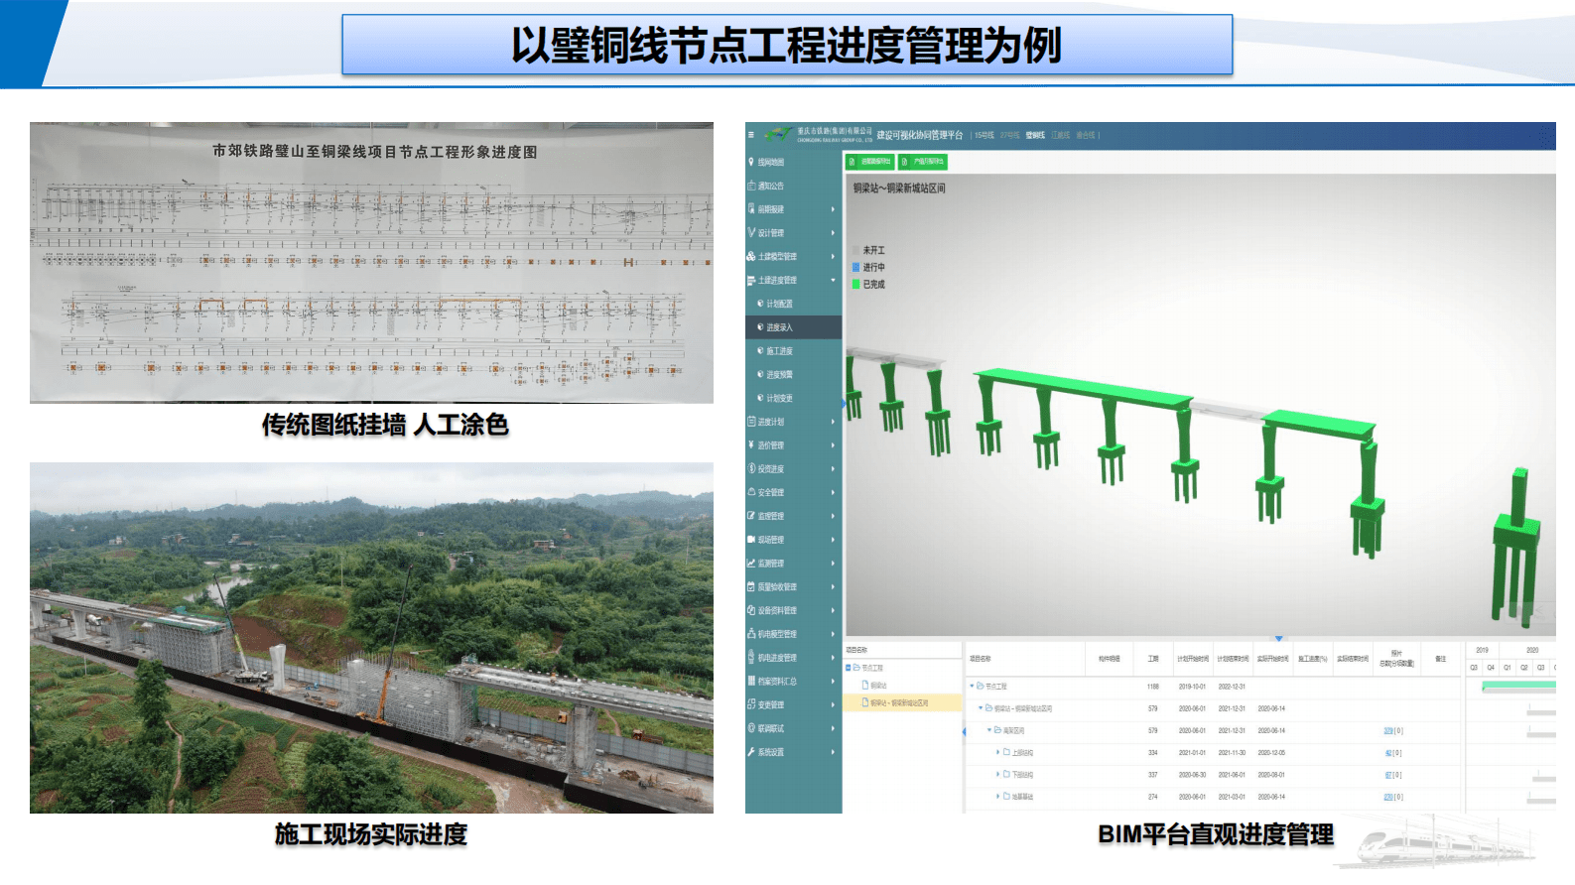This screenshot has height=885, width=1575.
Task: Click the 工期 column header
Action: pyautogui.click(x=1153, y=659)
